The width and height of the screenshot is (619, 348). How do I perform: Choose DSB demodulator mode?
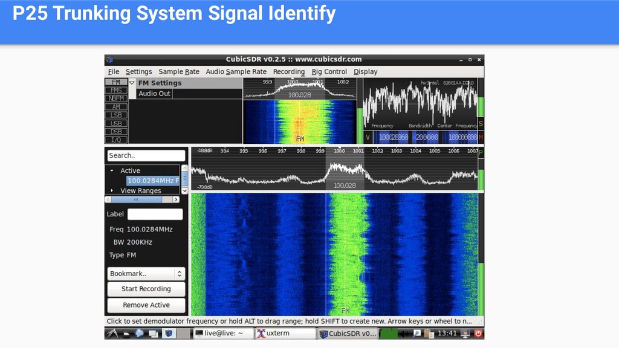[x=116, y=132]
